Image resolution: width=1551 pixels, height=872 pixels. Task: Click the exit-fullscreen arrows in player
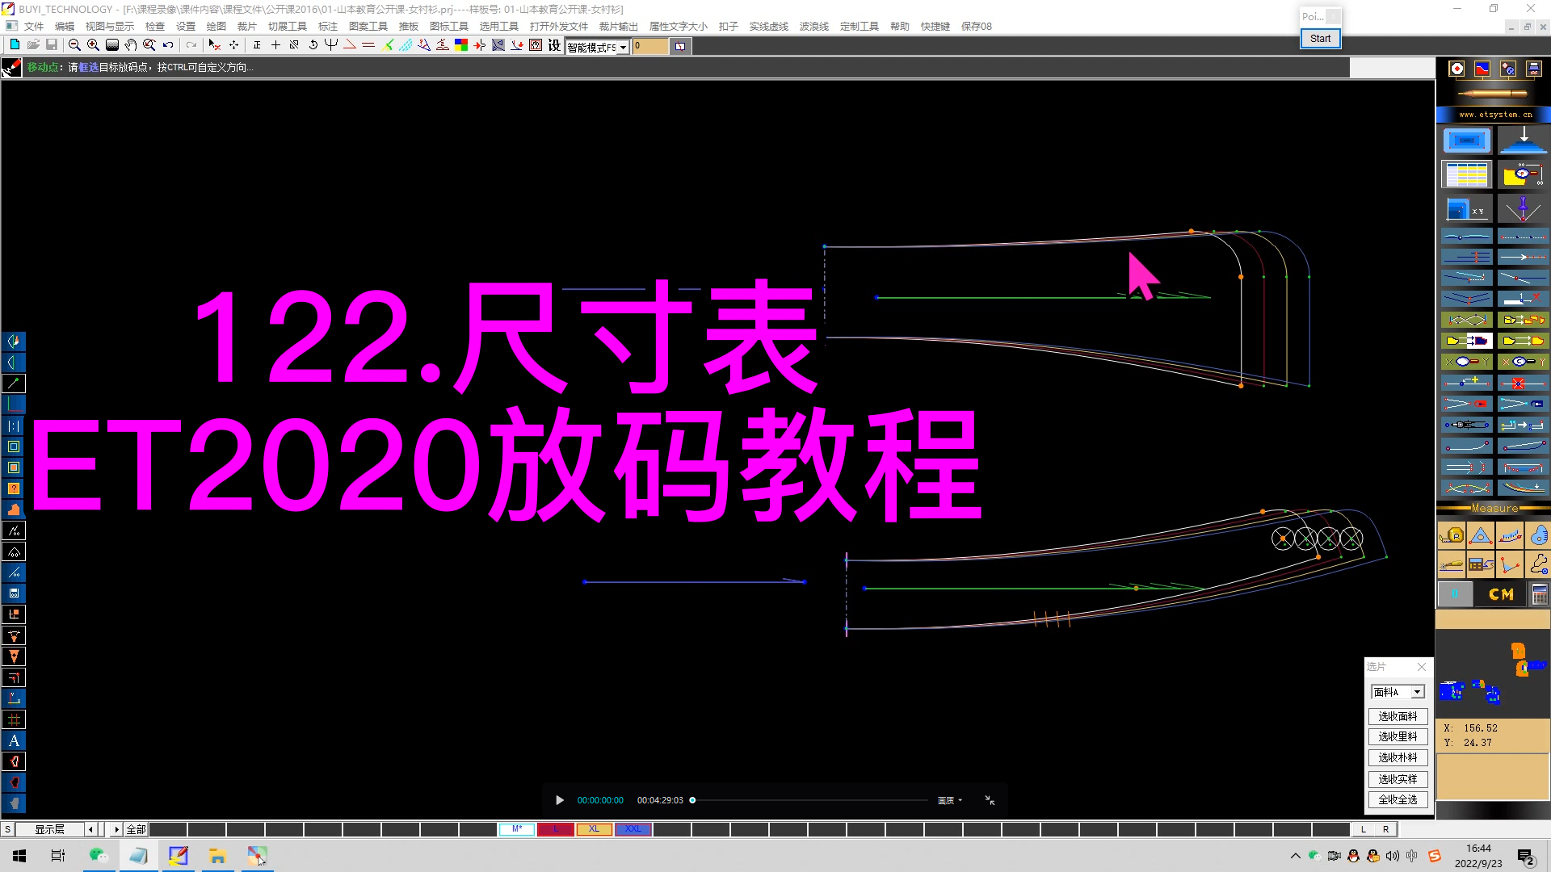point(990,800)
